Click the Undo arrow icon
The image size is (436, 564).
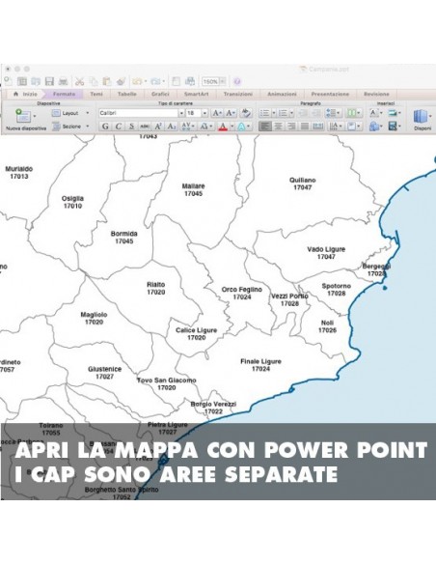pos(137,81)
